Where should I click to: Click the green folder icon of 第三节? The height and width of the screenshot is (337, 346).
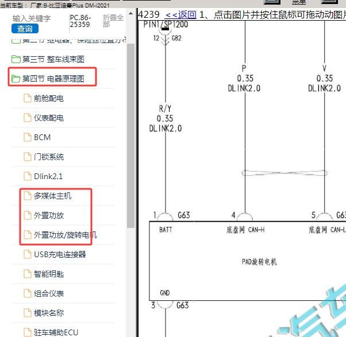(16, 59)
